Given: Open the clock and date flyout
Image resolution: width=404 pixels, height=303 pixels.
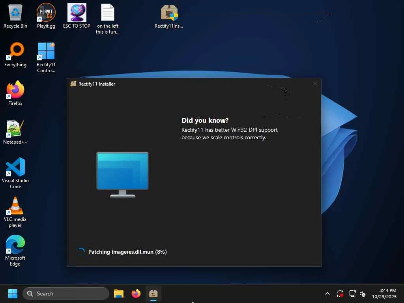Looking at the screenshot, I should [384, 294].
